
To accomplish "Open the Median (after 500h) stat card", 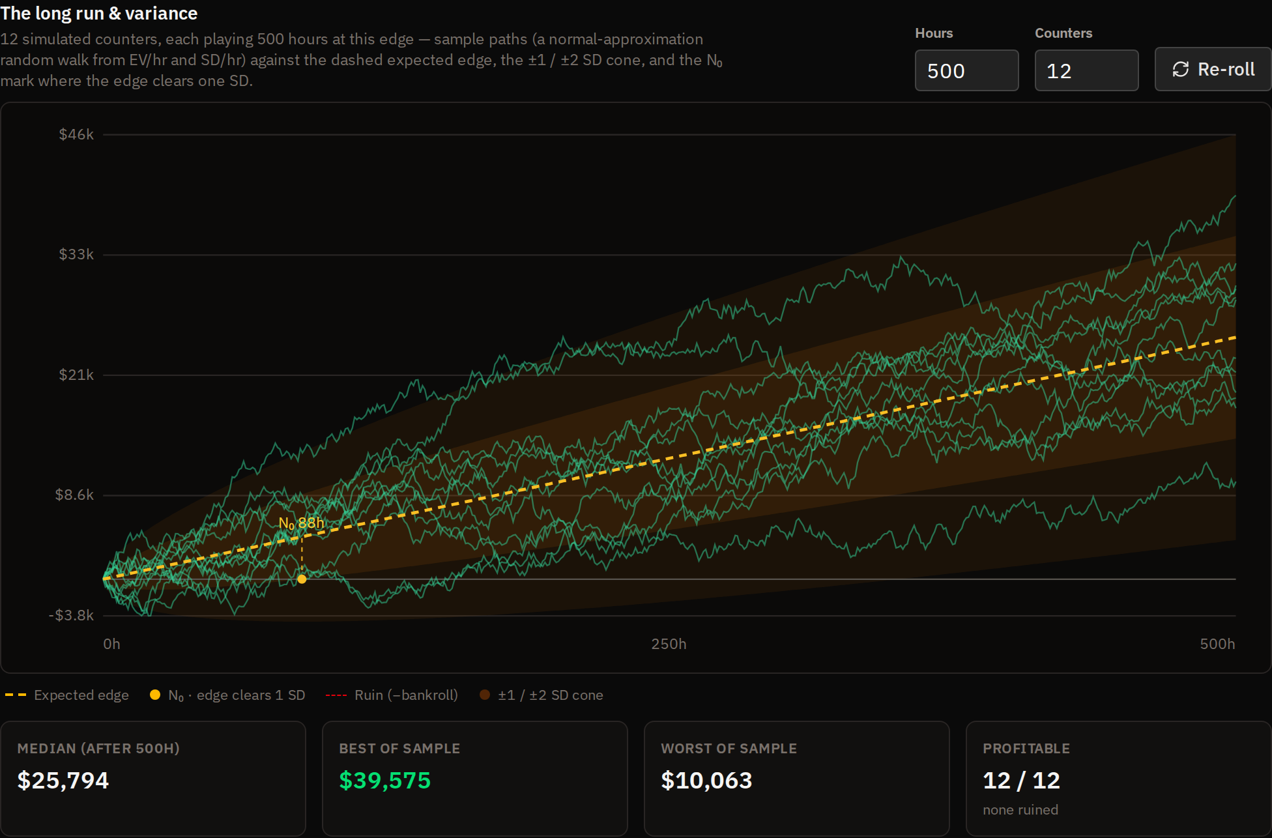I will pos(153,778).
